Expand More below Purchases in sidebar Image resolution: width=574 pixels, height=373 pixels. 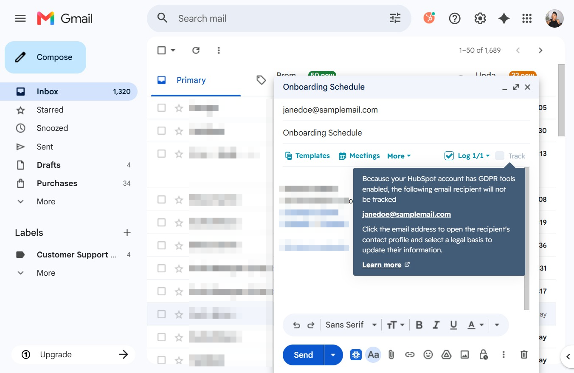46,202
